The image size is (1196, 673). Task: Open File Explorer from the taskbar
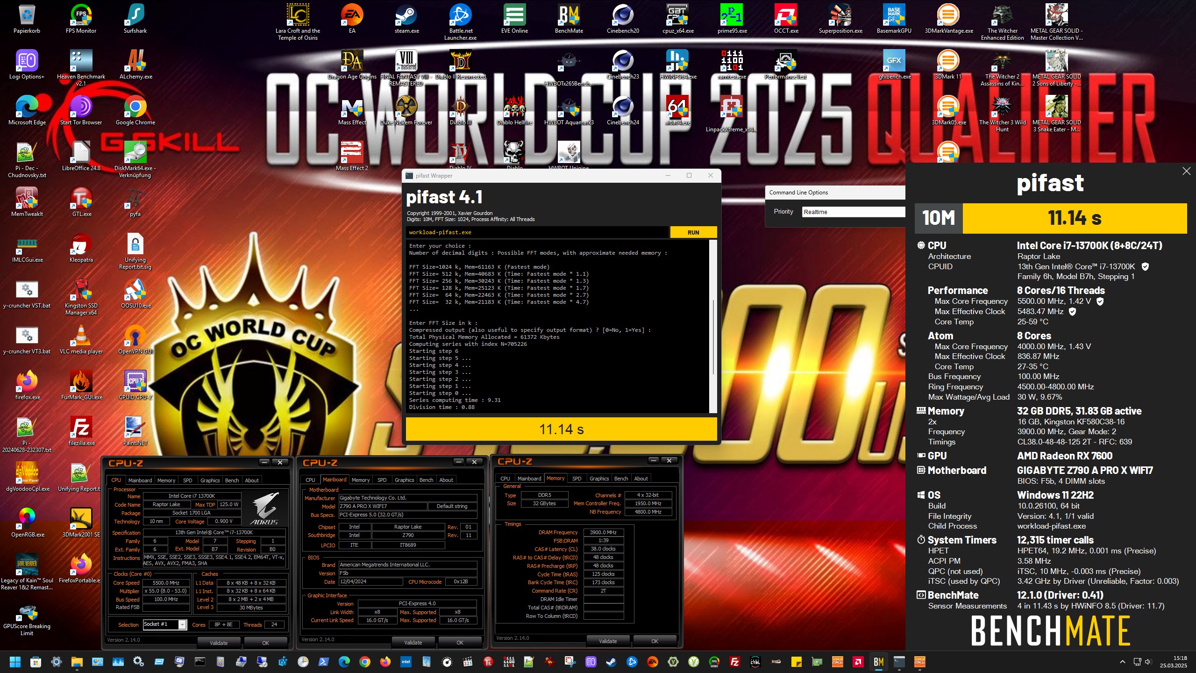pos(77,662)
